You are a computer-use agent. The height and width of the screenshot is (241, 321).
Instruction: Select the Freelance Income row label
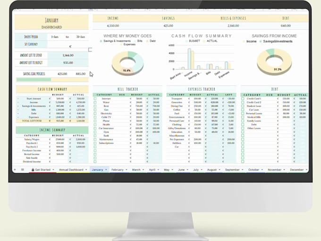pyautogui.click(x=32, y=150)
